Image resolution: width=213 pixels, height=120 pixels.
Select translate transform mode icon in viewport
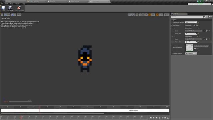click(x=129, y=15)
